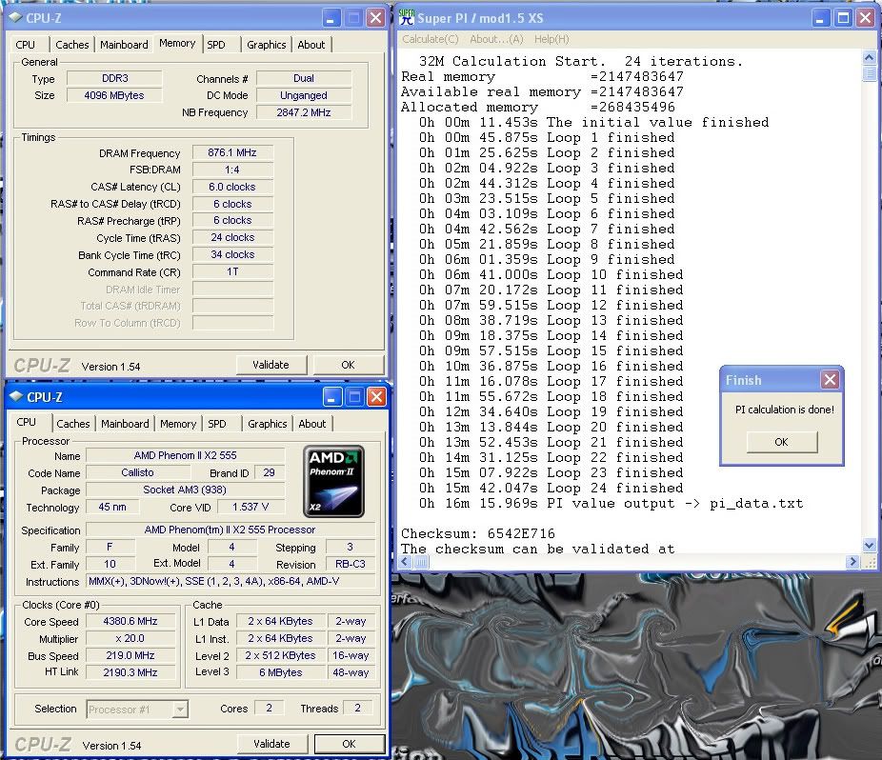Switch to Mainboard tab in lower CPU-Z
This screenshot has height=760, width=882.
point(125,424)
